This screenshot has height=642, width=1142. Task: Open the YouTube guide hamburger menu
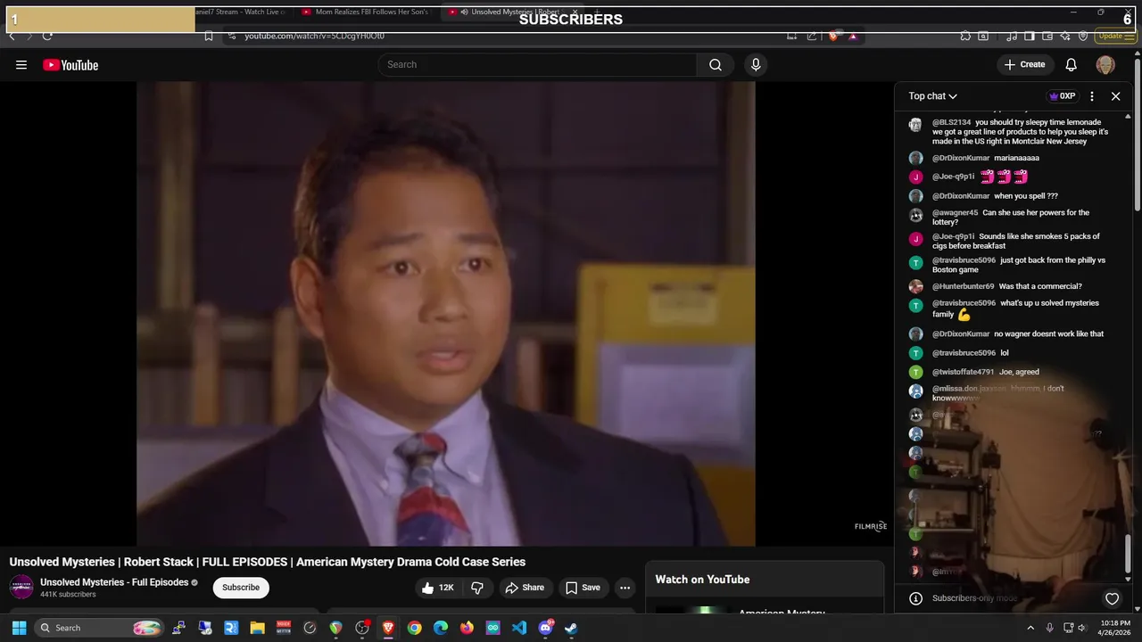[x=21, y=65]
